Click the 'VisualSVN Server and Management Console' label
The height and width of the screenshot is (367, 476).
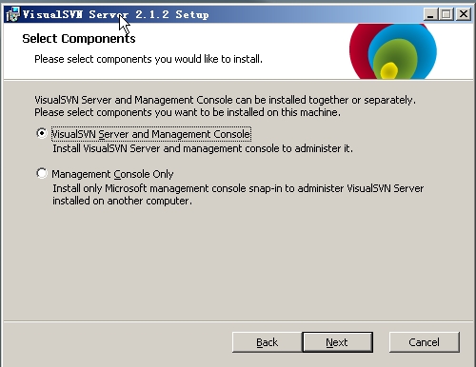coord(151,134)
